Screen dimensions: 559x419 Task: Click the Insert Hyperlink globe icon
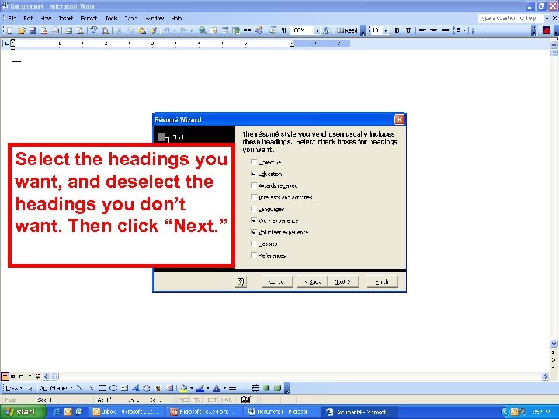[x=202, y=30]
